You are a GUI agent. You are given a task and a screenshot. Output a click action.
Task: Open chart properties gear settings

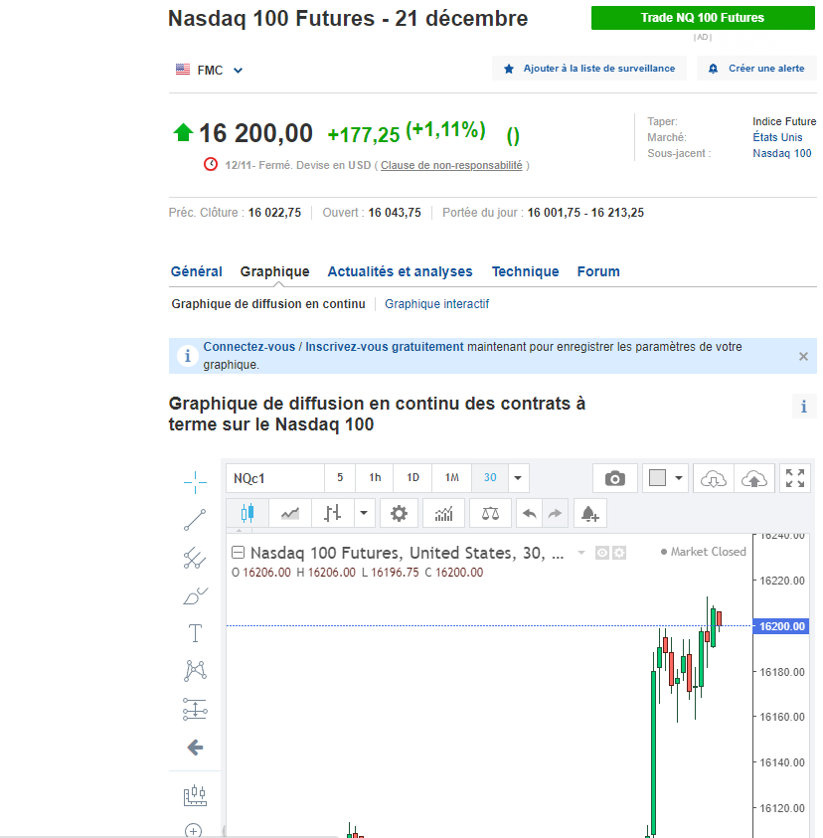tap(399, 514)
